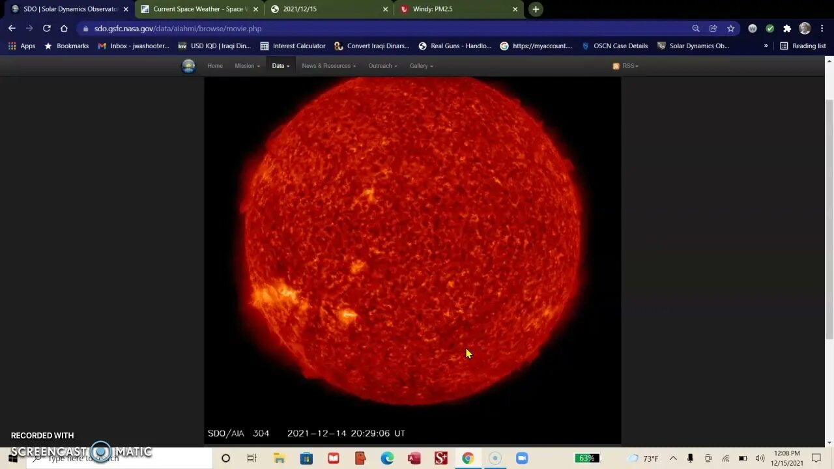The width and height of the screenshot is (834, 469).
Task: Open the 73°F weather widget
Action: (642, 459)
